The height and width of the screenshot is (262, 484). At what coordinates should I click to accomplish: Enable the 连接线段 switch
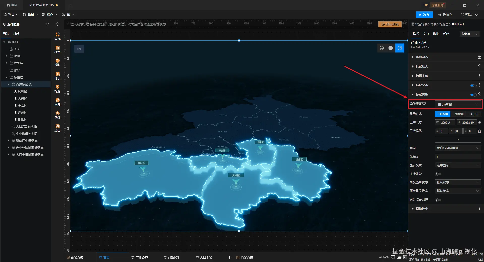click(x=438, y=174)
